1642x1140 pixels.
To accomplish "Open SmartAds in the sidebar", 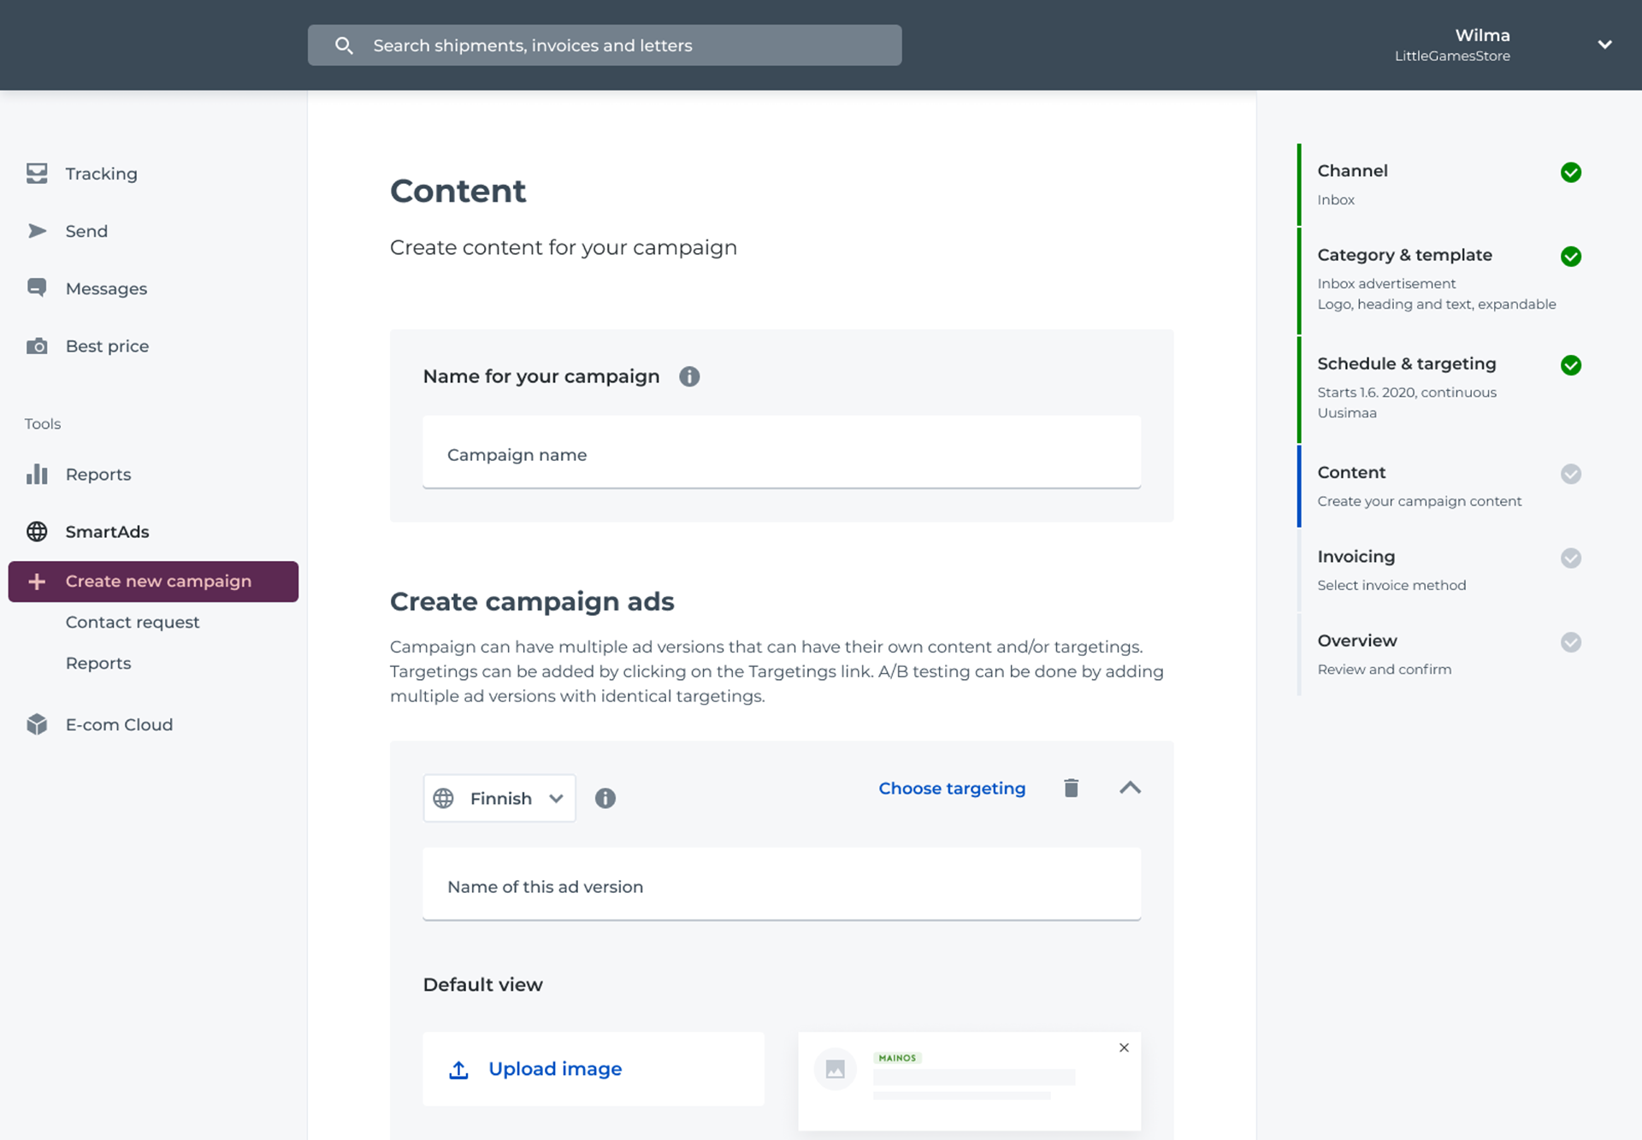I will pos(107,532).
